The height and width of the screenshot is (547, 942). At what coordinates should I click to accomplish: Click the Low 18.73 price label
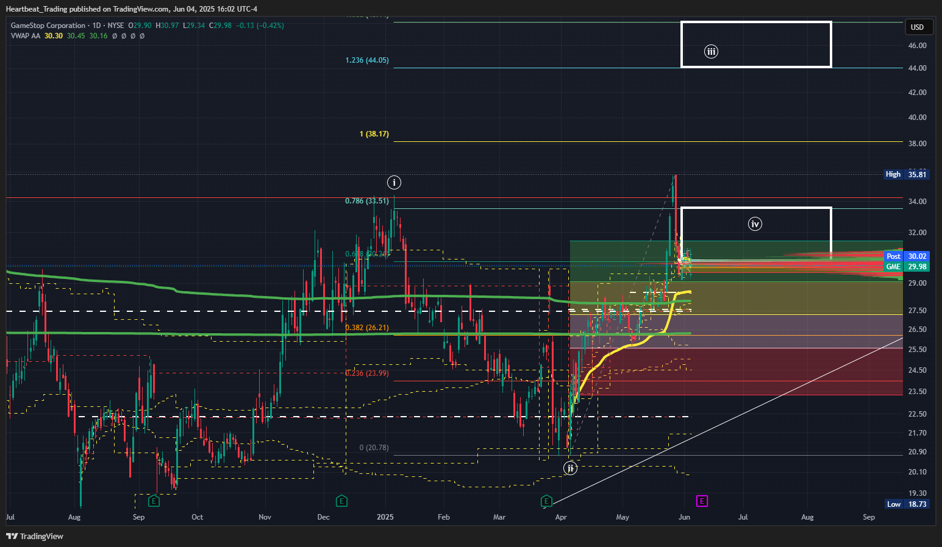point(907,504)
